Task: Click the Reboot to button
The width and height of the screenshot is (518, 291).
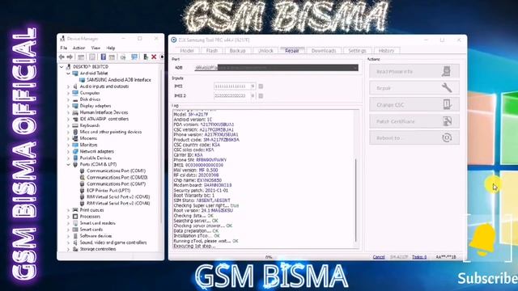Action: [414, 138]
